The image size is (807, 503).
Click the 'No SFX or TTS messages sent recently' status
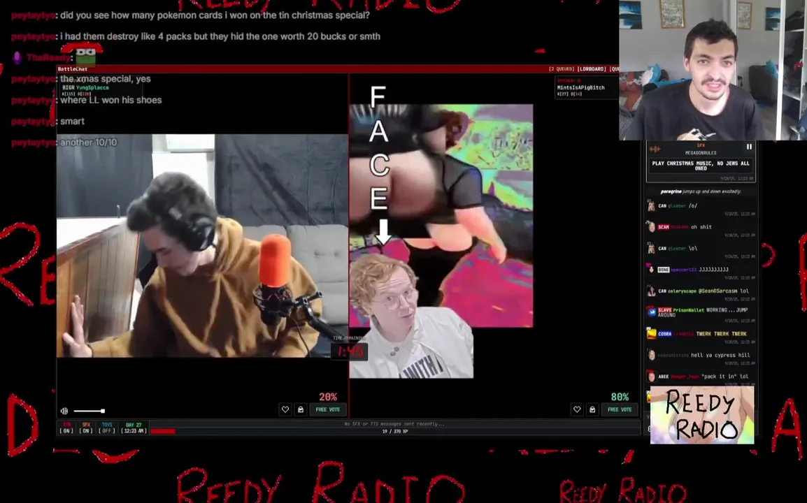394,424
